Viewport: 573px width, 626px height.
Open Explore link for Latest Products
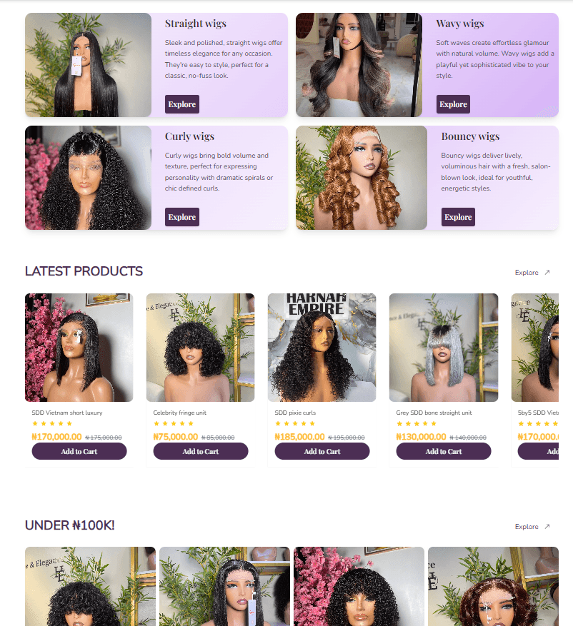point(527,272)
